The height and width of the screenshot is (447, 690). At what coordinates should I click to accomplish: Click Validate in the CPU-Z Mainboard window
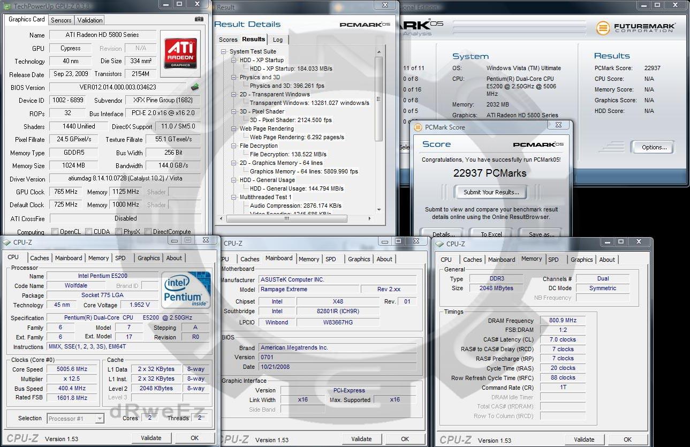coord(361,439)
